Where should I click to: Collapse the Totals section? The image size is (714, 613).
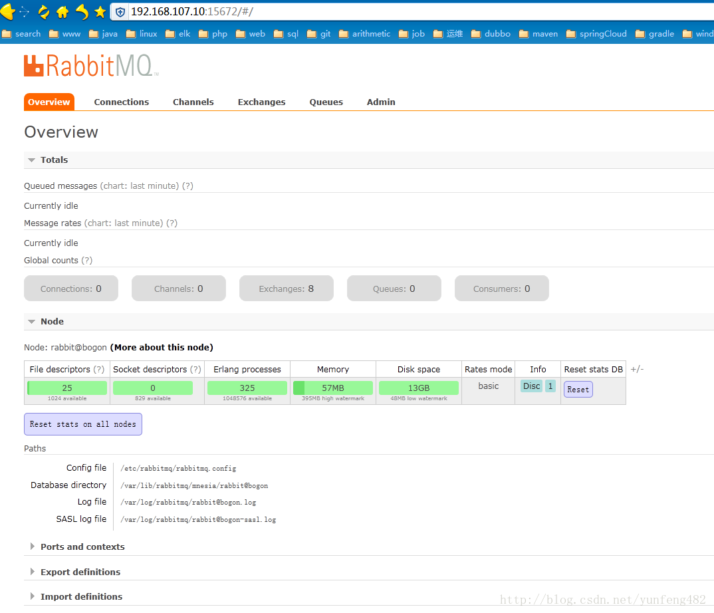pos(31,160)
